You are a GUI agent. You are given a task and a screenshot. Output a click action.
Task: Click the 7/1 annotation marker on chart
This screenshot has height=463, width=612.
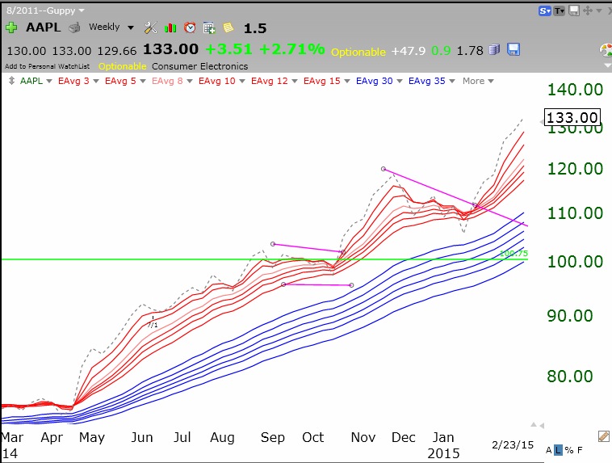click(x=153, y=324)
